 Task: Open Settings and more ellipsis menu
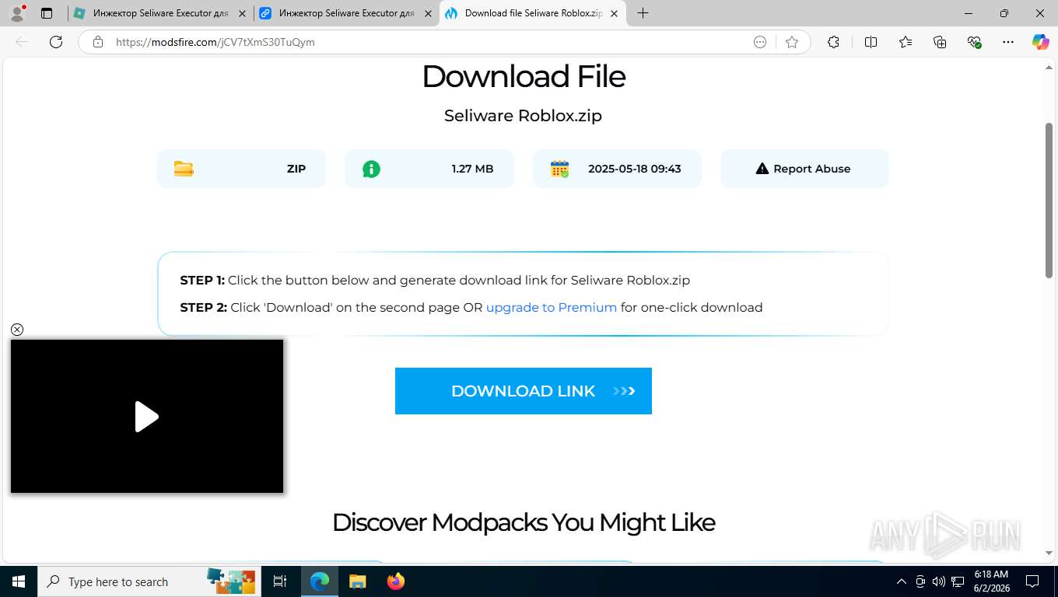coord(1008,42)
